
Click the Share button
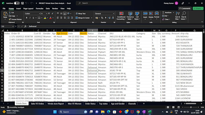[198, 8]
